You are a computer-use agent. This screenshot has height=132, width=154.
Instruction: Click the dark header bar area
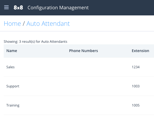[x=121, y=8]
